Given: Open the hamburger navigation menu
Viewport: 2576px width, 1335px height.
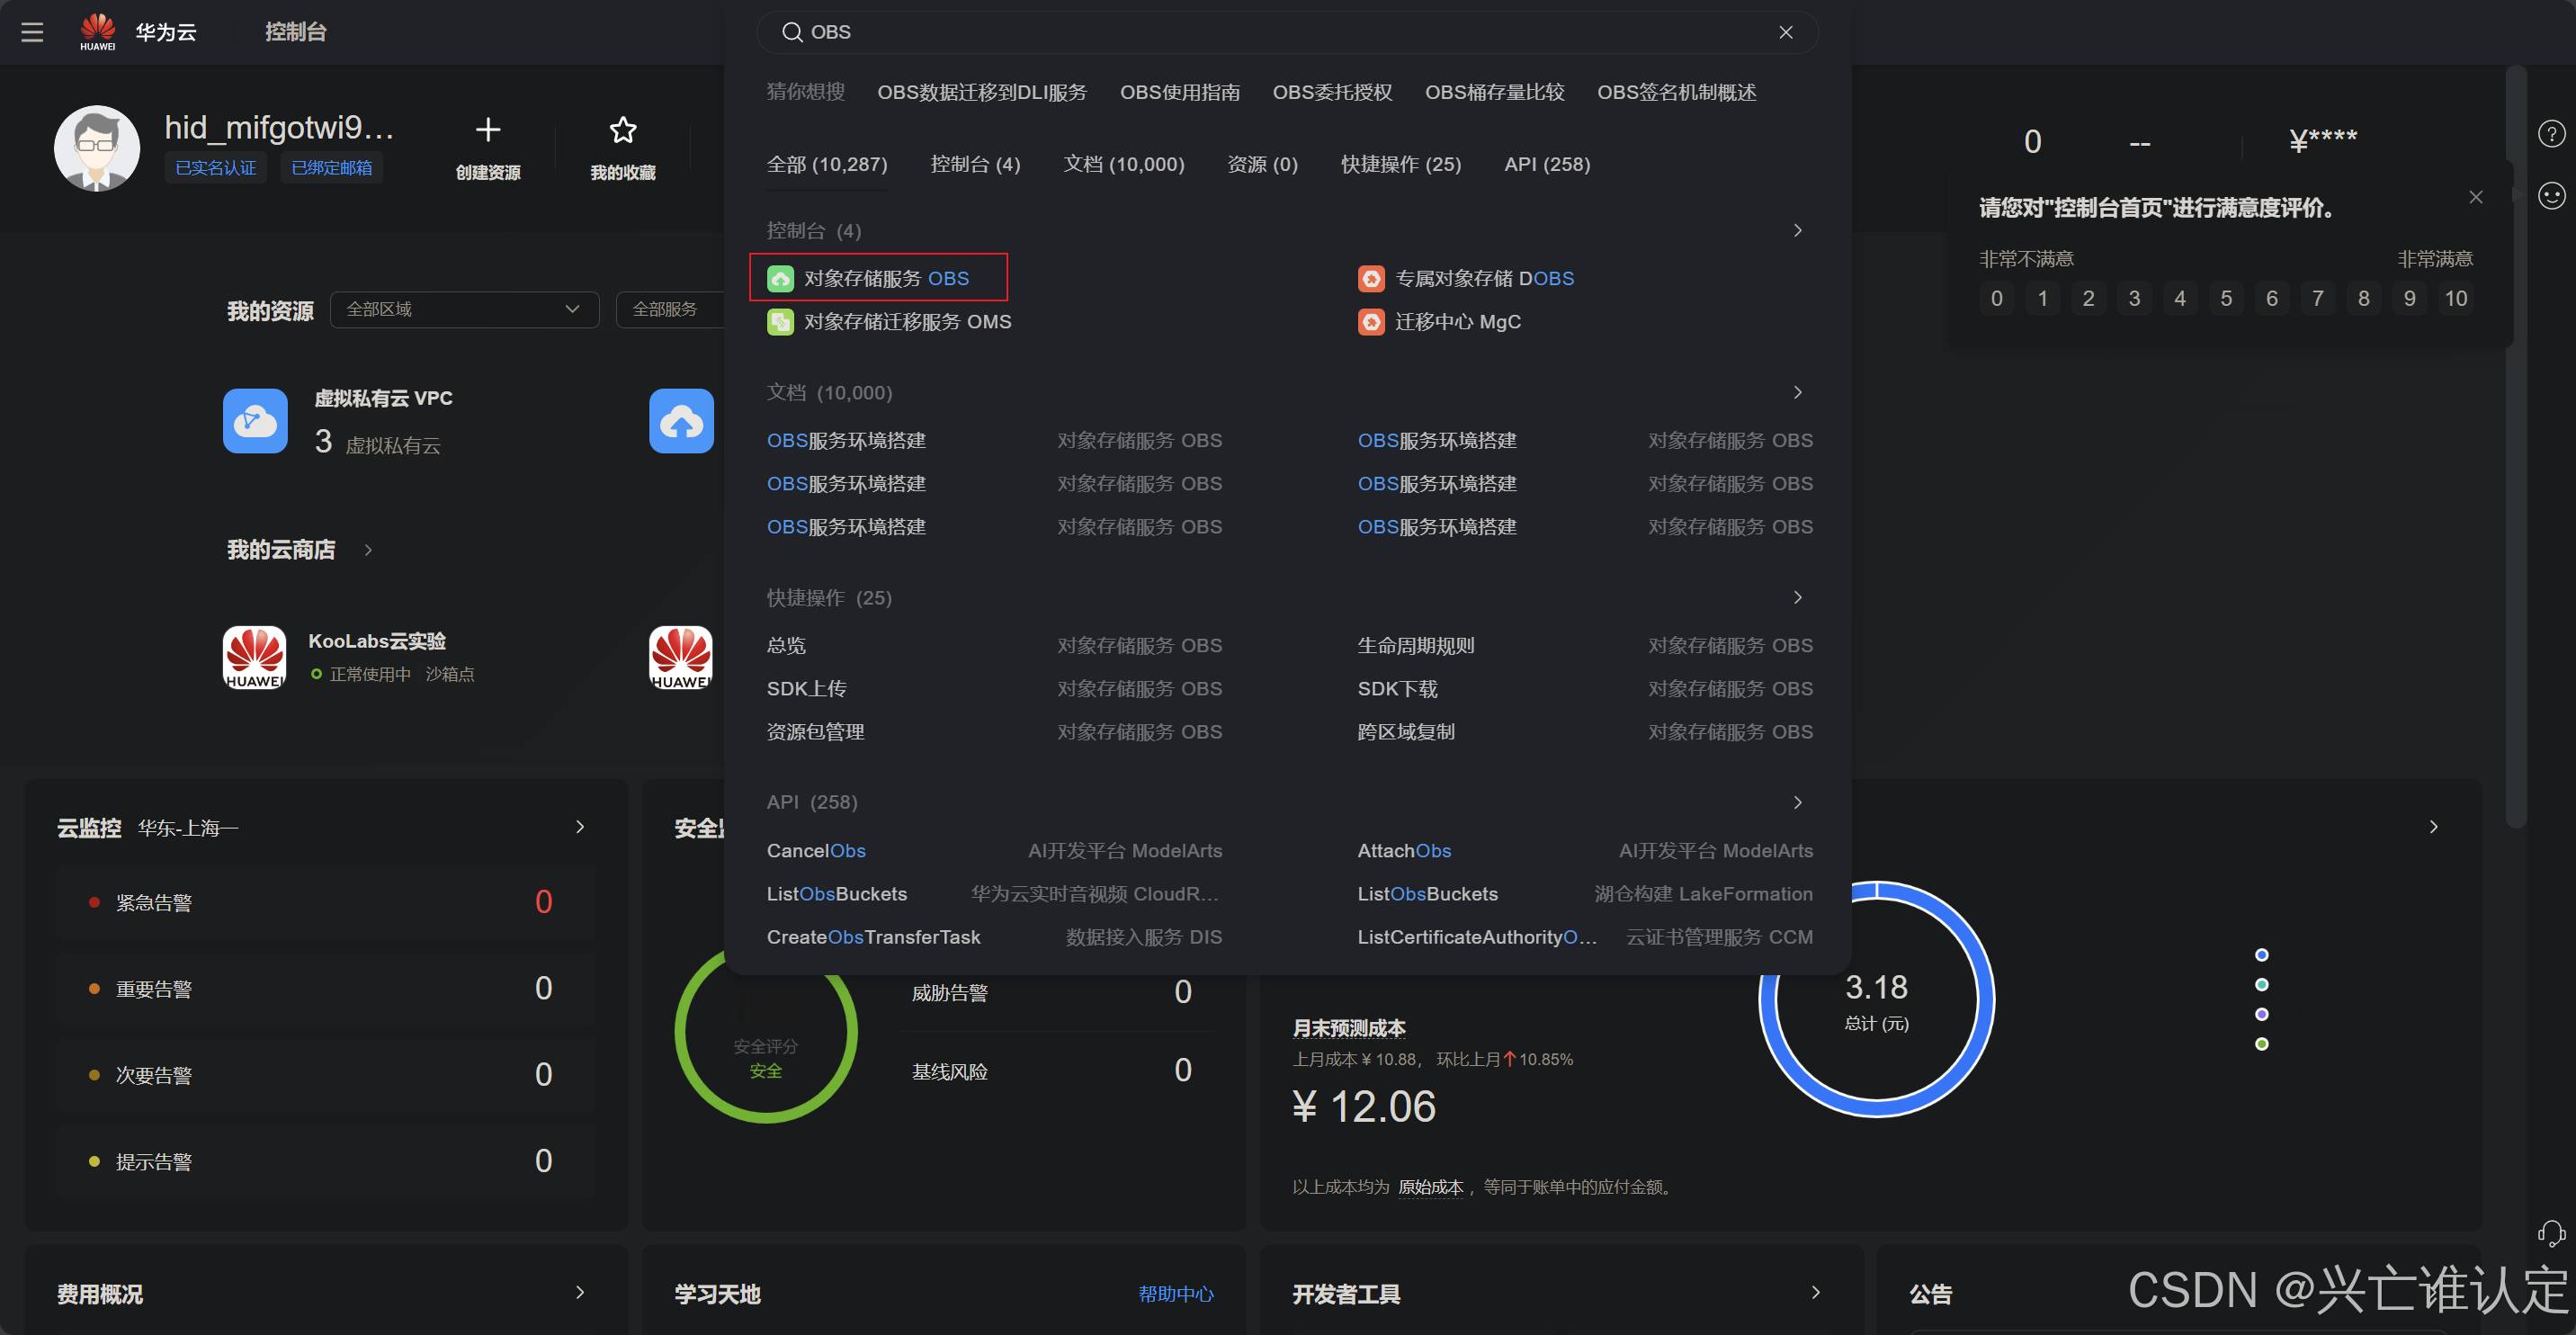Looking at the screenshot, I should [x=32, y=32].
